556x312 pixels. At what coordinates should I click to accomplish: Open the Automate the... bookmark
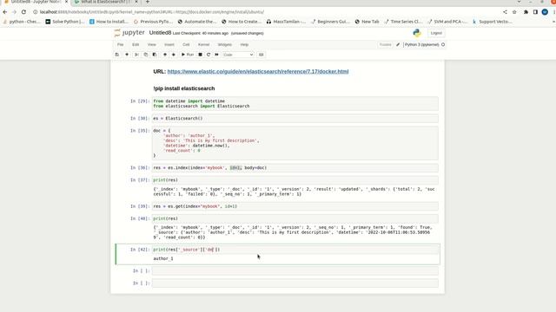click(x=197, y=22)
